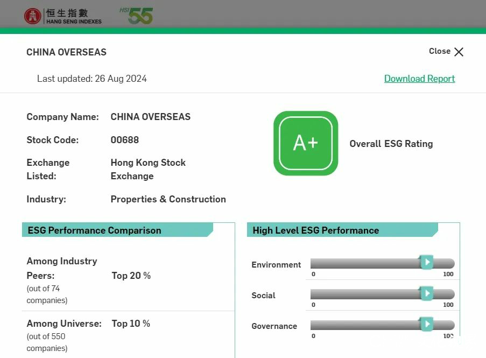The height and width of the screenshot is (358, 486).
Task: Click the Environment score slider marker
Action: click(x=426, y=262)
